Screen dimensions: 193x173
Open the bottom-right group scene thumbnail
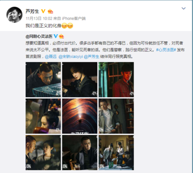[x=116, y=153]
